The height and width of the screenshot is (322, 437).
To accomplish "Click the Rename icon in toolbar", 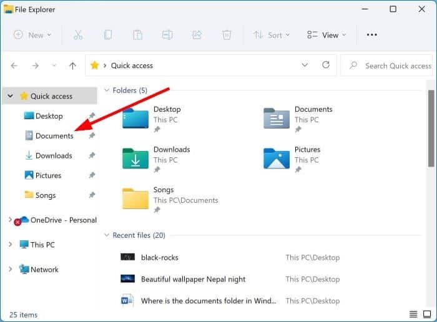I will tap(167, 35).
